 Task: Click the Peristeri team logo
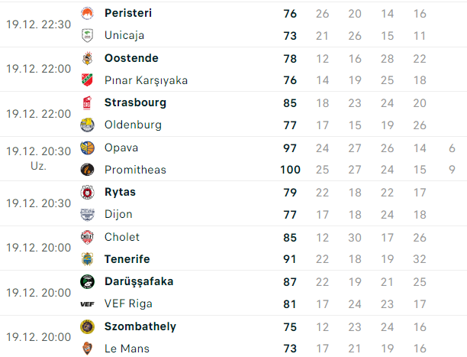[x=87, y=14]
